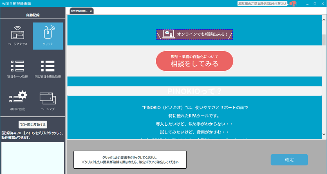Click the 相談をしてみる red button

coord(195,61)
